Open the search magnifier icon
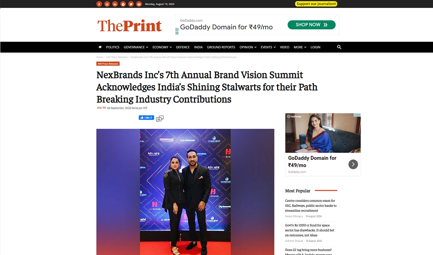This screenshot has height=255, width=433. (339, 47)
